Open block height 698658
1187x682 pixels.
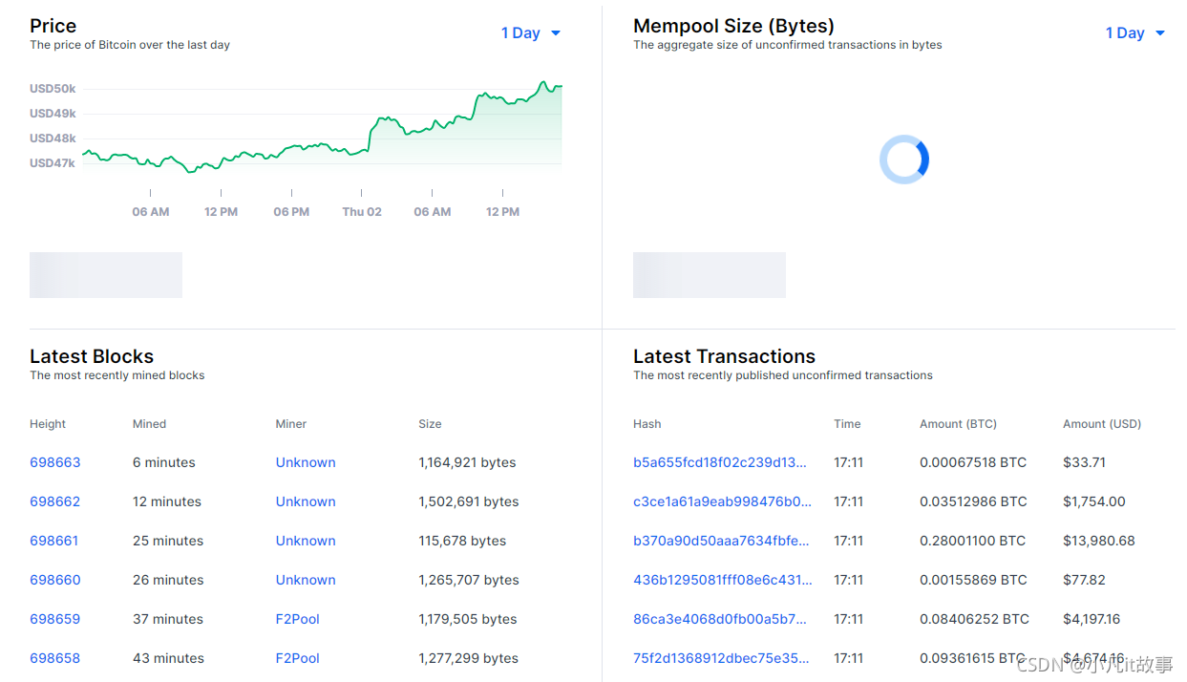[55, 658]
